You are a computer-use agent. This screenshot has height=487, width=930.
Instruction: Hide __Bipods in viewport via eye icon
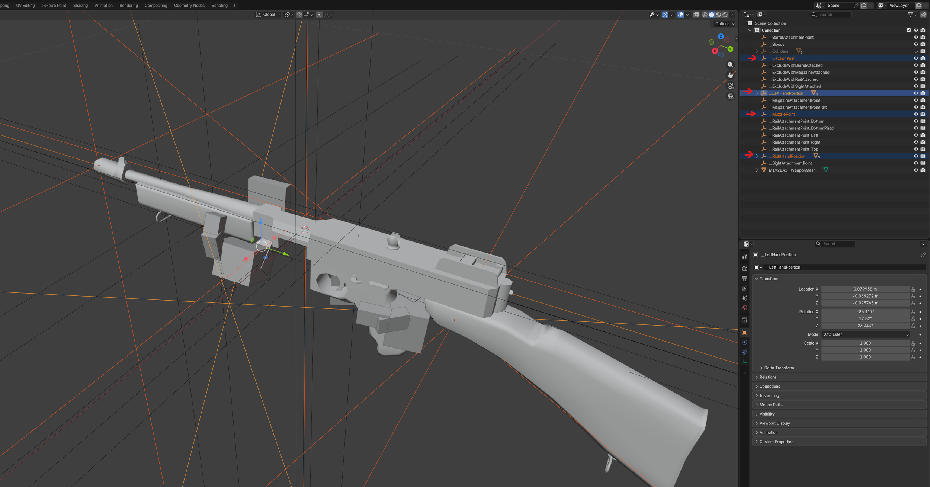click(915, 44)
